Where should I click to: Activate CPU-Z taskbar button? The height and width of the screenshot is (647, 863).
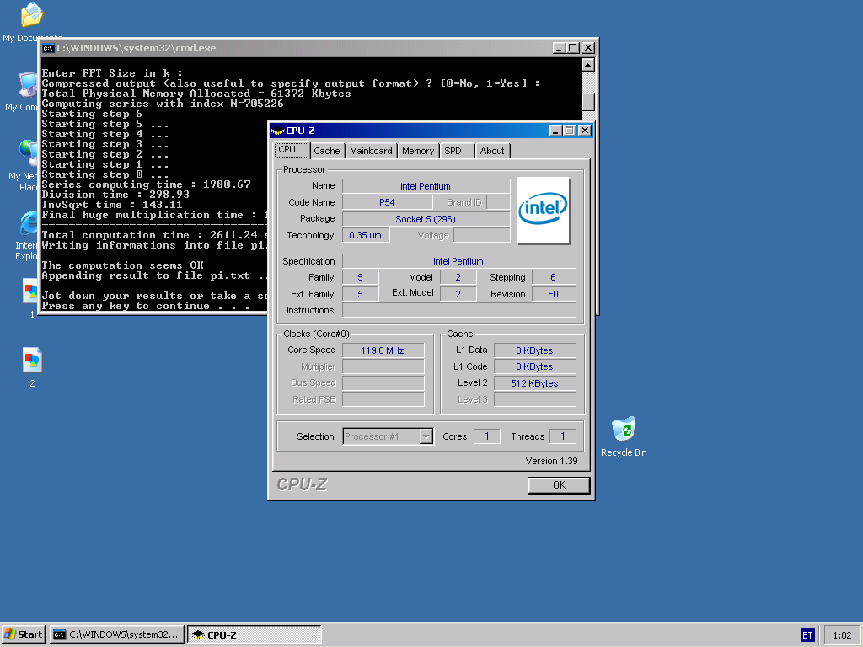[x=255, y=634]
